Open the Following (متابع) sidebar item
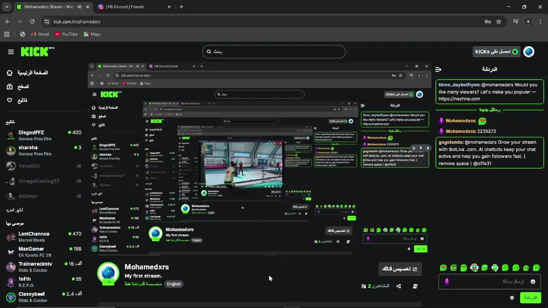The image size is (548, 308). (17, 100)
